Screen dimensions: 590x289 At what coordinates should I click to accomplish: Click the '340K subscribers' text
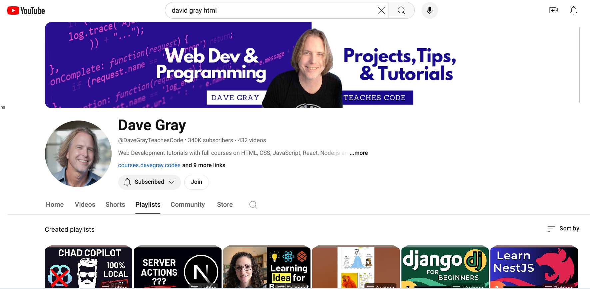pos(211,140)
